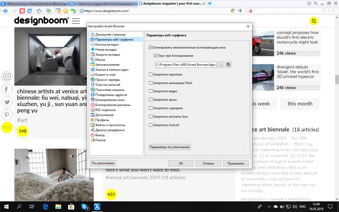Show hidden system tray icons chevron

269,207
